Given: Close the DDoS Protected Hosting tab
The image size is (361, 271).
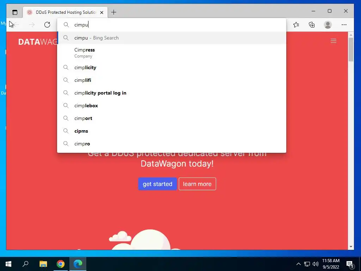Looking at the screenshot, I should (102, 12).
